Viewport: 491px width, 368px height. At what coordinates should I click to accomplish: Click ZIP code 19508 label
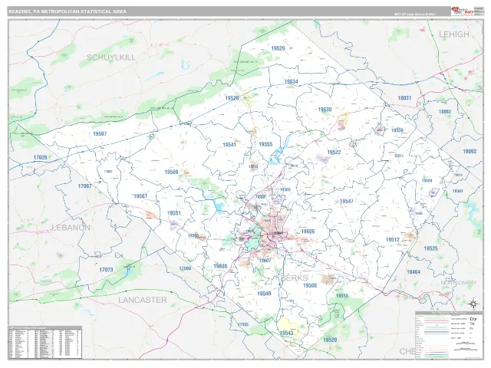(x=310, y=285)
